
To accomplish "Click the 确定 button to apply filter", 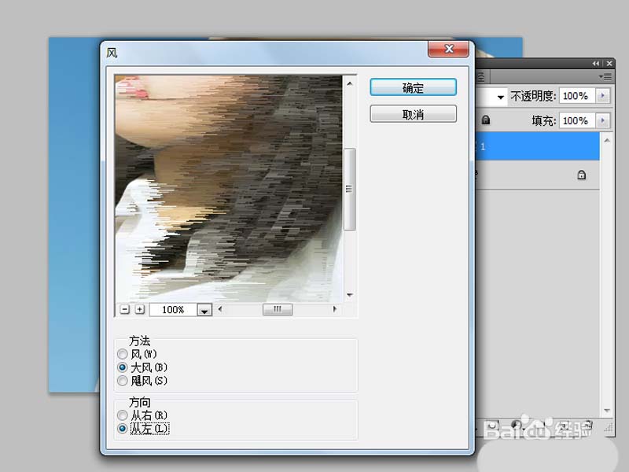I will 413,88.
